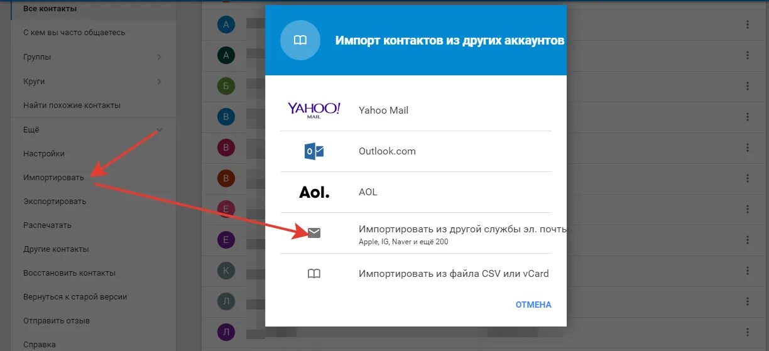Screen dimensions: 769x351
Task: Select the purple Е contact avatar
Action: [x=226, y=239]
